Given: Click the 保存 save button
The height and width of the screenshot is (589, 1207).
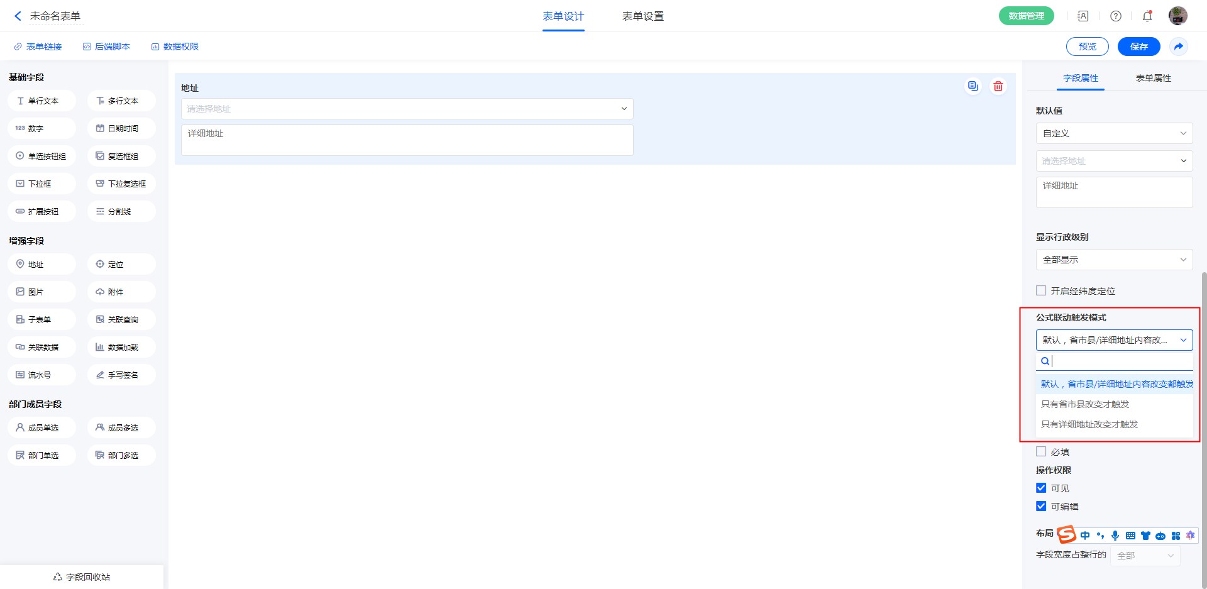Looking at the screenshot, I should pos(1138,47).
